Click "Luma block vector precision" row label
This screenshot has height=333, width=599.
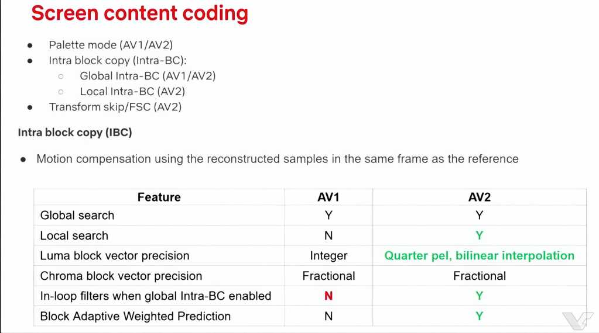pos(115,256)
